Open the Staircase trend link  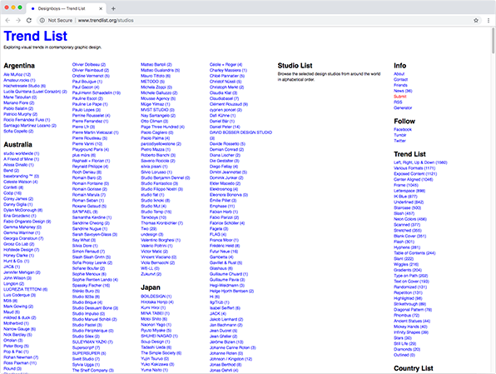click(x=408, y=207)
